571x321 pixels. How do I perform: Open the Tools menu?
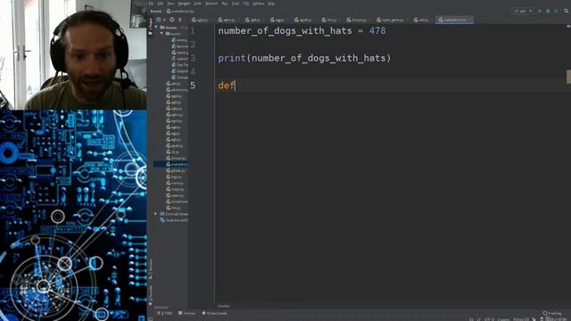tap(236, 4)
